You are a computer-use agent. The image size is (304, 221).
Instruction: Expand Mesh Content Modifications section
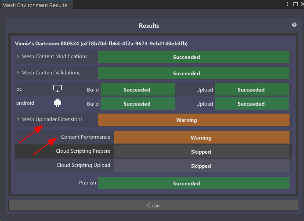18,56
